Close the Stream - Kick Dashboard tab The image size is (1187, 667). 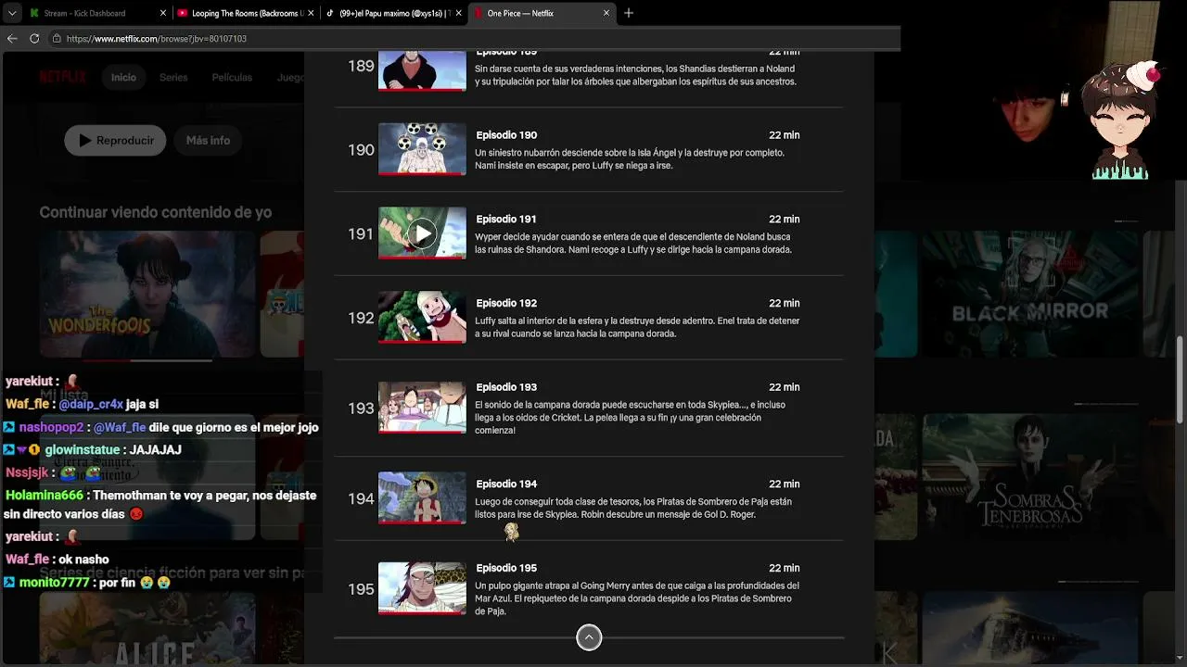163,13
